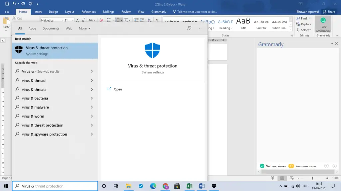Expand the More filter in search panel
Screen dimensions: 341x191
pyautogui.click(x=85, y=28)
